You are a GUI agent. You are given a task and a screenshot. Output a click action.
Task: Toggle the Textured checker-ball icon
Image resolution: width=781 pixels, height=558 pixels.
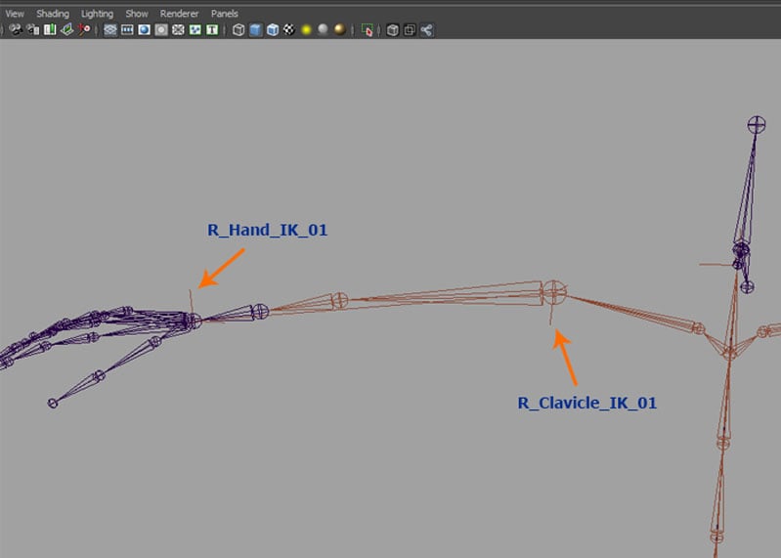[x=289, y=30]
